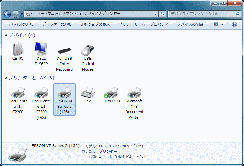Screen dimensions: 244x166
Task: Expand the breadcrumb arrow after ハードウェアとサウンド
Action: 80,14
